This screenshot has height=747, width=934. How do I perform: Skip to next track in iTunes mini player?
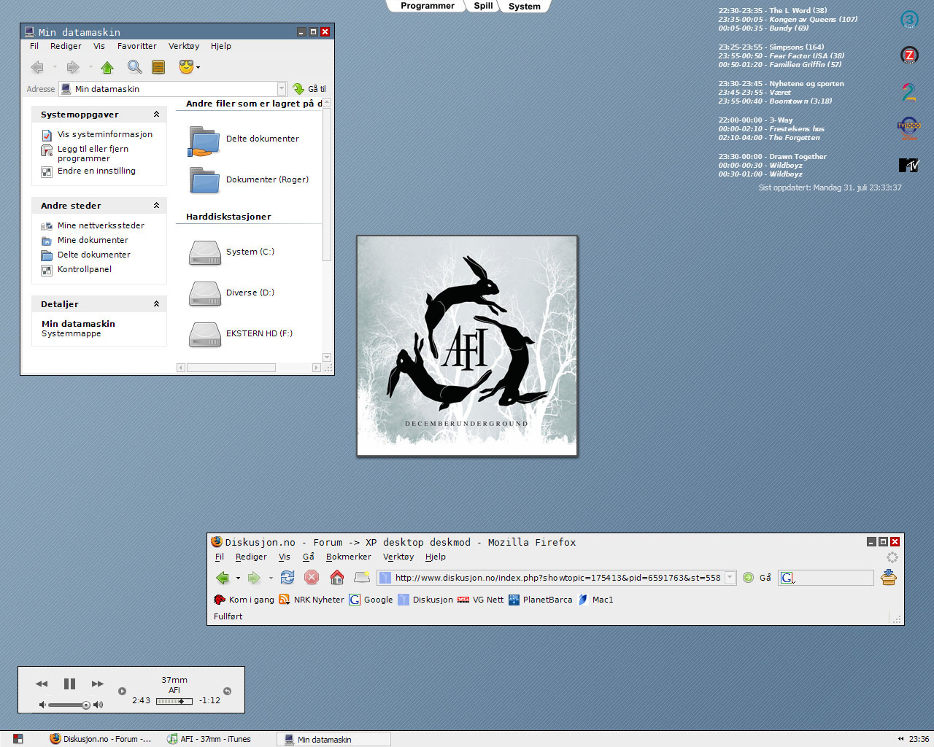[98, 684]
